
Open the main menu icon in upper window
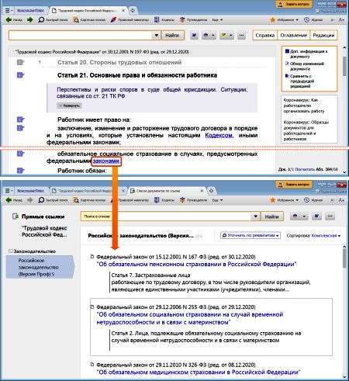tap(9, 10)
